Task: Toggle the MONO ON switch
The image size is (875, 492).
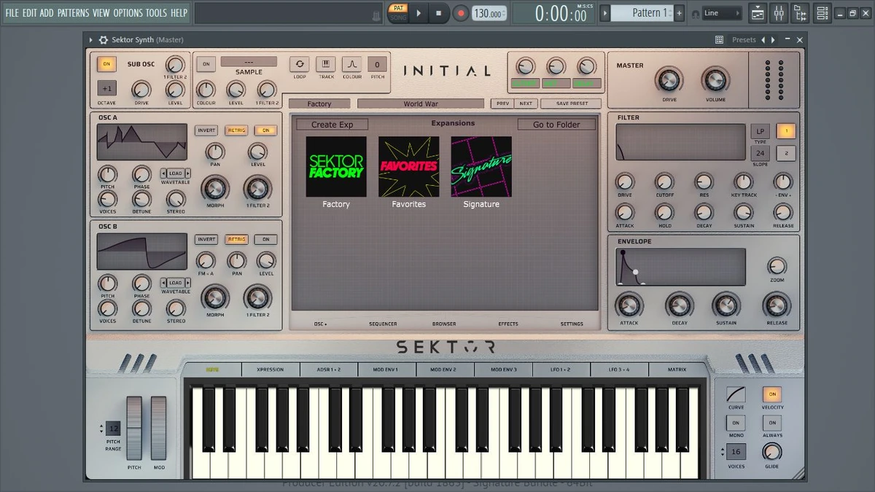Action: [736, 423]
